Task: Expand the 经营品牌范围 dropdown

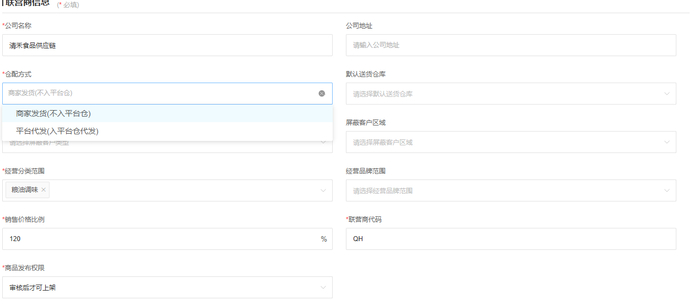Action: pos(511,190)
